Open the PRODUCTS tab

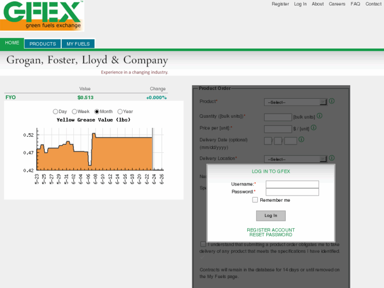[x=43, y=44]
